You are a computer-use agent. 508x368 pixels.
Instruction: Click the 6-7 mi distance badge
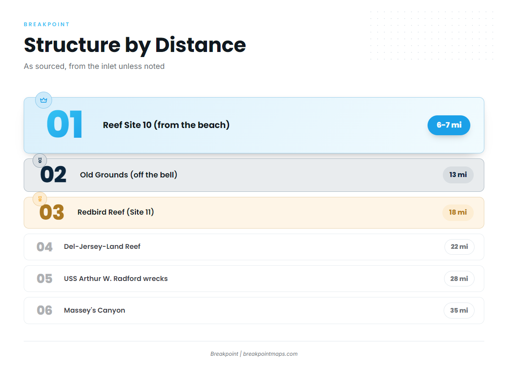pyautogui.click(x=449, y=125)
